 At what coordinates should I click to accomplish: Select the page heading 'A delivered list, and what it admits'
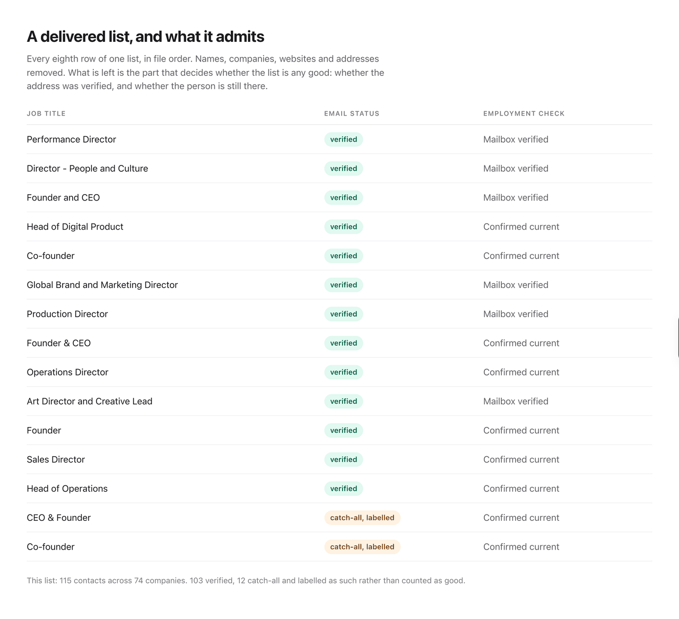(x=145, y=37)
